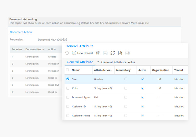
Task: Toggle Active checkbox for Customer ID
Action: click(x=143, y=106)
